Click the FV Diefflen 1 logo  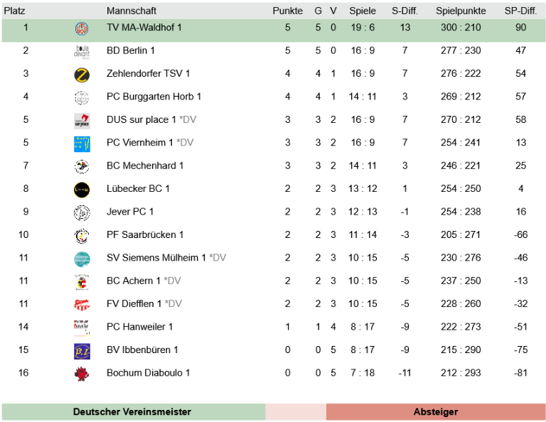coord(82,304)
